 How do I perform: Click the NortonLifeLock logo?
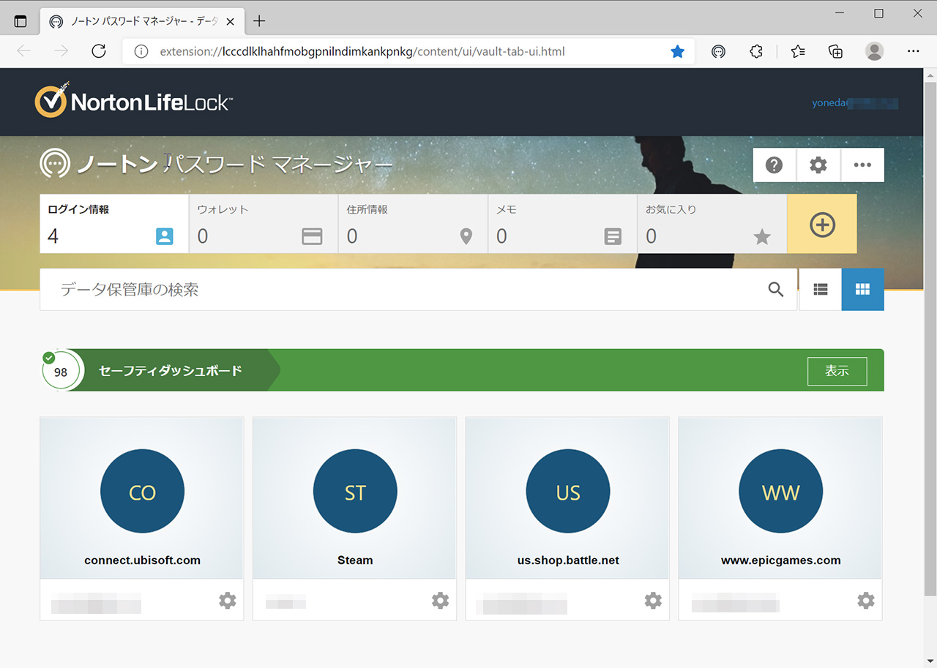[x=132, y=101]
